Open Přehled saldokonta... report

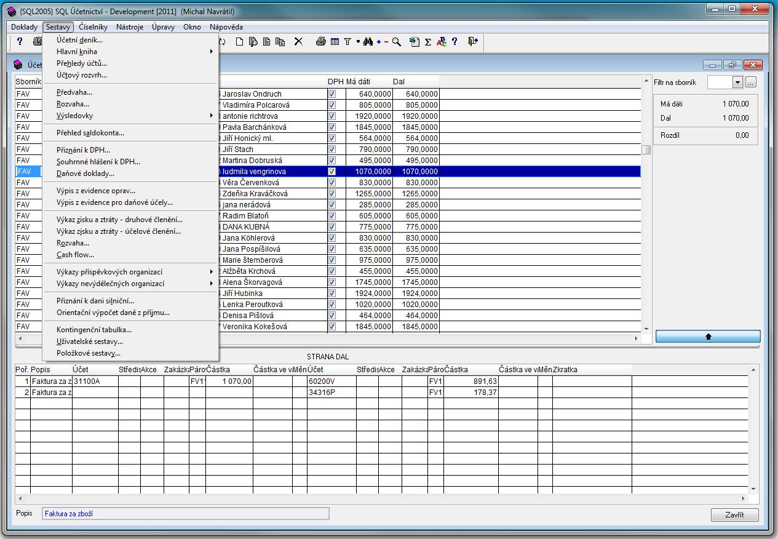pyautogui.click(x=130, y=133)
